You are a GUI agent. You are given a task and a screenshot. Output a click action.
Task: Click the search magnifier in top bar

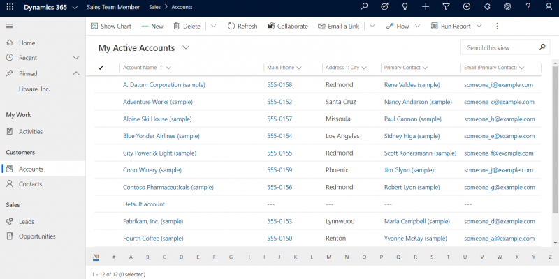(x=363, y=7)
